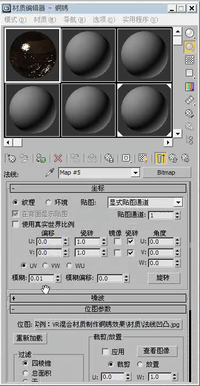This screenshot has height=386, width=200.
Task: Click the Go Forward to Sibling icon
Action: tap(186, 158)
